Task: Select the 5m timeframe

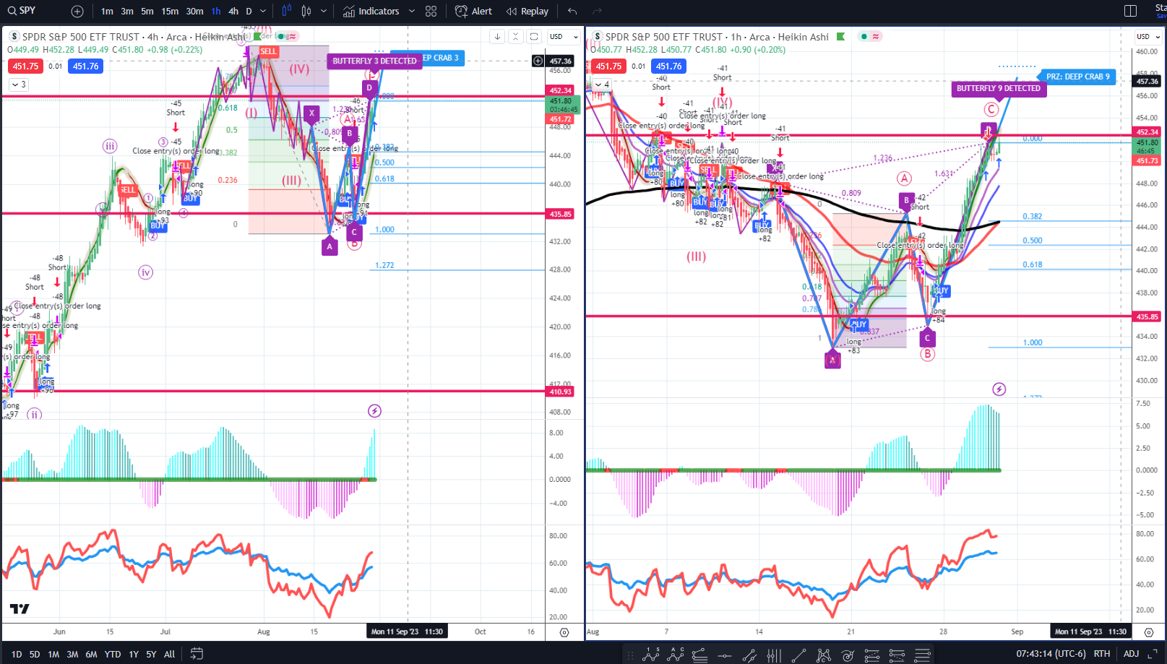Action: [x=147, y=12]
